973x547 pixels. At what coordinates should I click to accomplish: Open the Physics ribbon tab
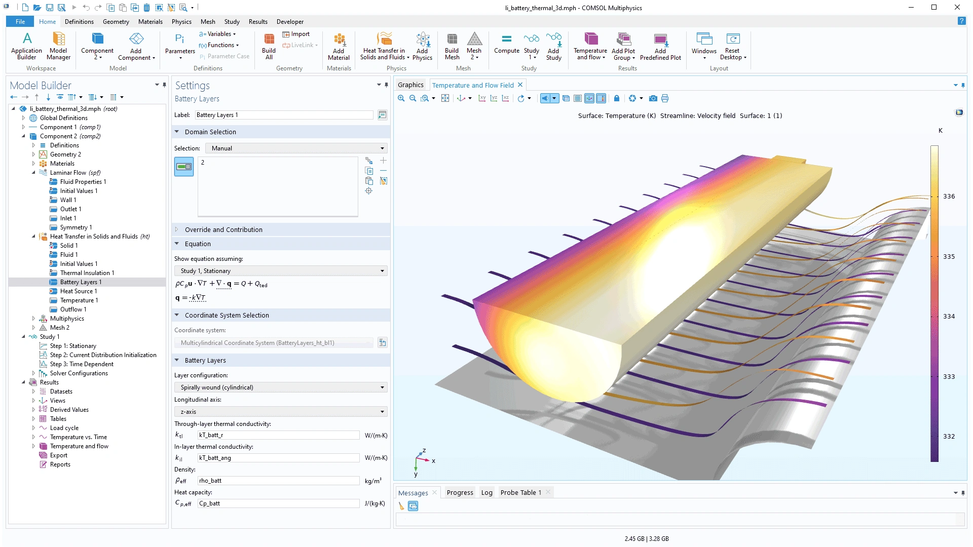point(181,22)
